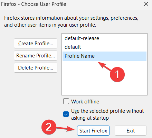Enable the Work offline checkbox
This screenshot has width=152, height=138.
click(66, 101)
